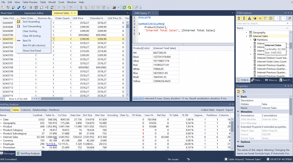Toggle display folders icon in TOM Explorer

point(260,18)
